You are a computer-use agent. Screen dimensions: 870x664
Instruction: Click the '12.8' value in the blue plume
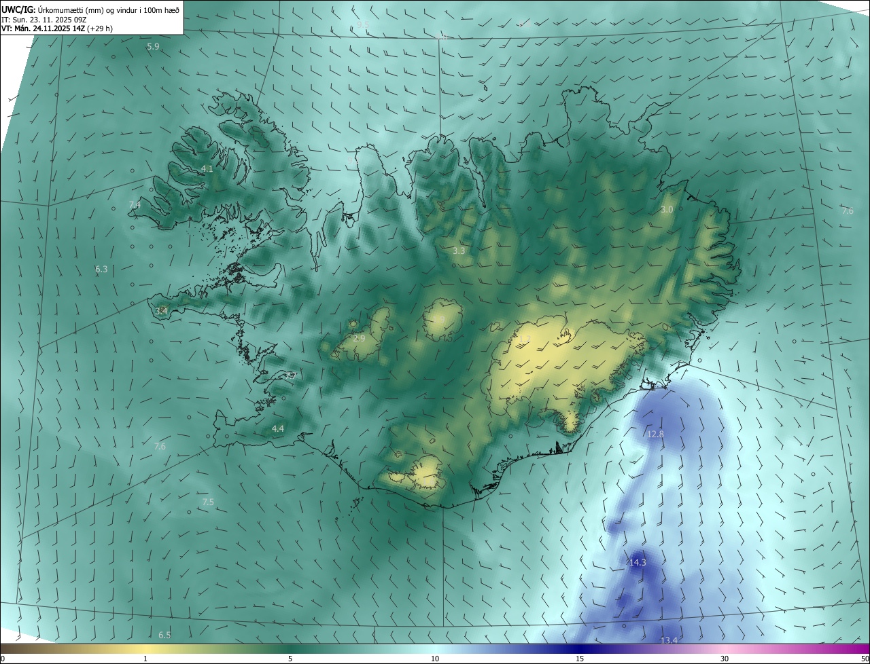click(x=655, y=434)
